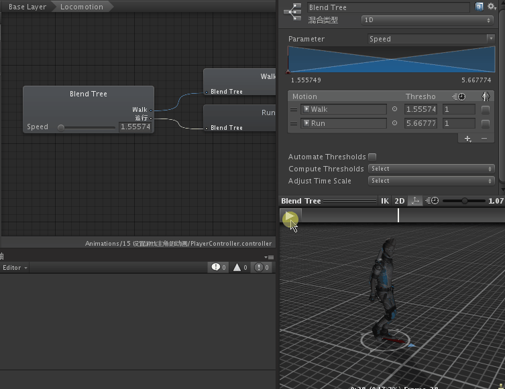Toggle IK in the preview

coord(384,201)
